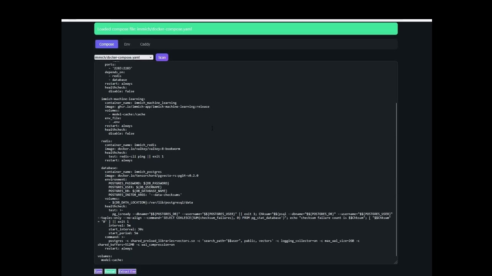This screenshot has height=276, width=492.
Task: Click the editor's vertical scrollbar thumb
Action: [396, 179]
